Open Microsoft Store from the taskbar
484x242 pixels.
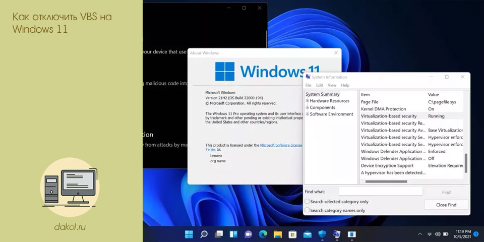click(292, 234)
